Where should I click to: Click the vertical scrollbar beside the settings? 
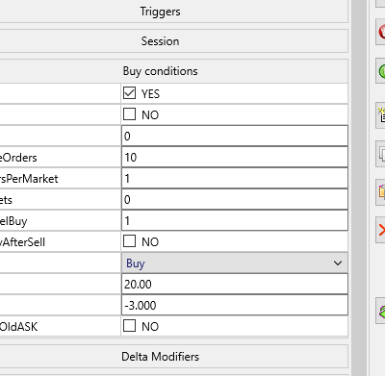(x=359, y=188)
